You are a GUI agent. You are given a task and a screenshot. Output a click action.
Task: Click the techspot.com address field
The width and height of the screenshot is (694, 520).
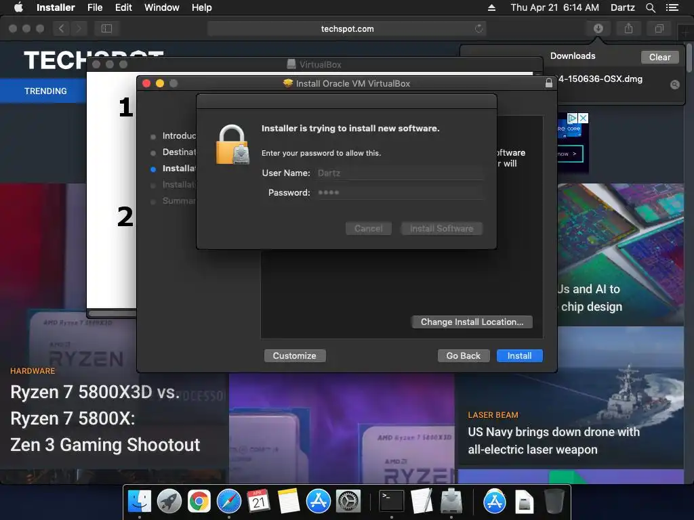(x=347, y=28)
